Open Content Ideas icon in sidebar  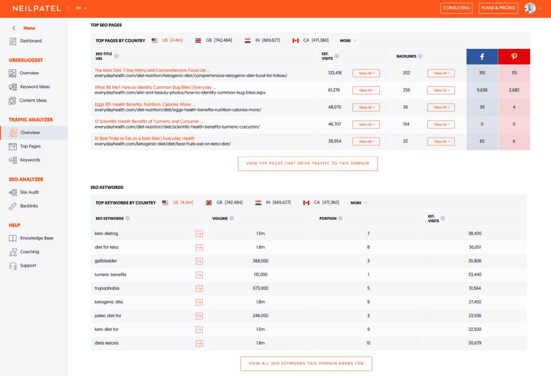pos(12,101)
